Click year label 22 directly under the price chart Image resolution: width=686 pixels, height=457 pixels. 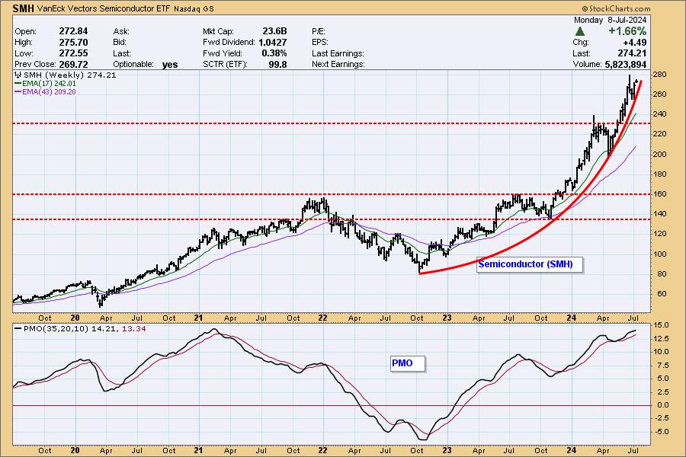(323, 318)
